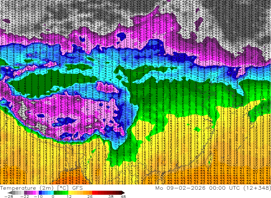The height and width of the screenshot is (198, 271).
Task: Click the '-10' legend value
Action: [38, 197]
